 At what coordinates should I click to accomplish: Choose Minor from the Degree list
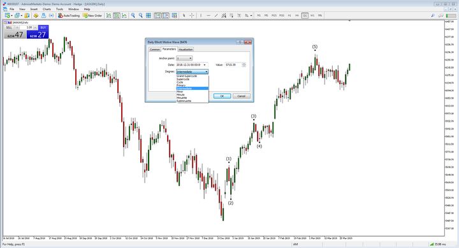[x=193, y=92]
